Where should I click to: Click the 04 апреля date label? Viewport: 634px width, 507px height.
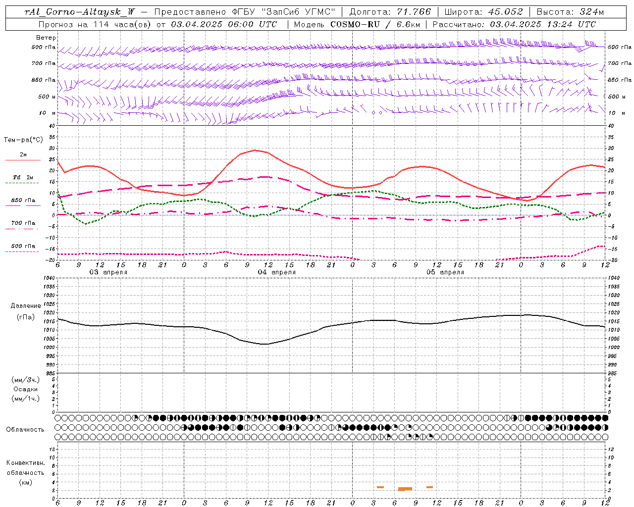276,272
